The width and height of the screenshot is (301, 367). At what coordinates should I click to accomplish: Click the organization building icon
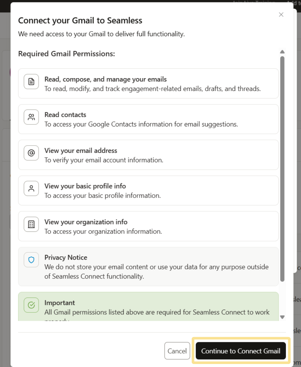tap(31, 224)
